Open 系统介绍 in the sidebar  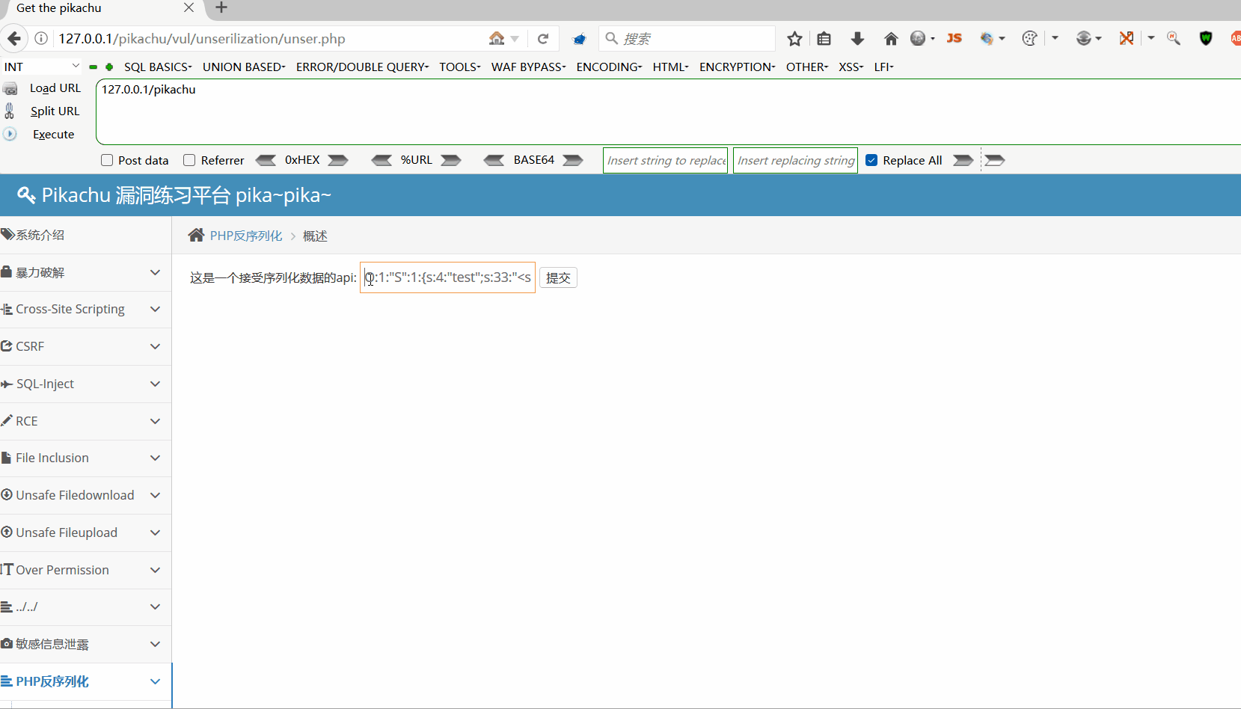click(85, 235)
